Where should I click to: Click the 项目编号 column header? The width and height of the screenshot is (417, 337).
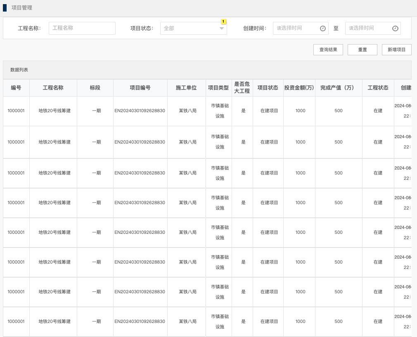[140, 88]
